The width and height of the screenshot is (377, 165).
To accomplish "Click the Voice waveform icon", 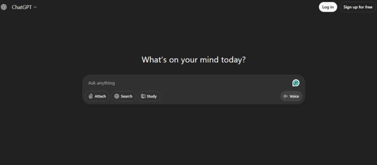I will [x=285, y=96].
